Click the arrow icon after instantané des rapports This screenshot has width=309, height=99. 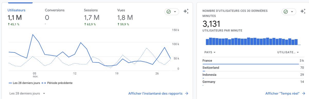click(x=187, y=94)
